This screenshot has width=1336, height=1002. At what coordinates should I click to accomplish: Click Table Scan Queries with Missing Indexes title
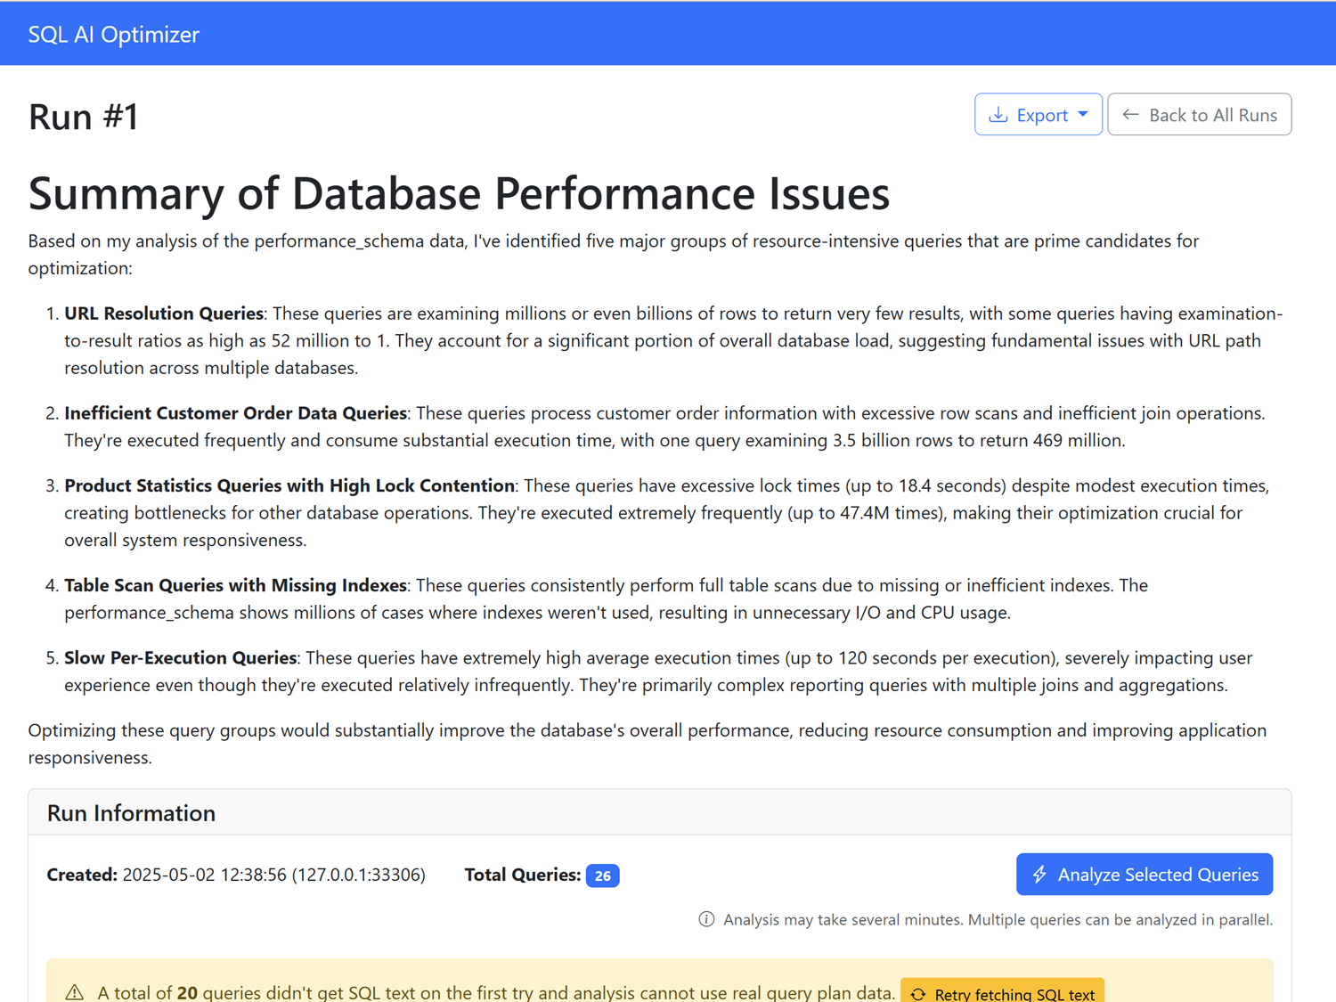click(235, 585)
